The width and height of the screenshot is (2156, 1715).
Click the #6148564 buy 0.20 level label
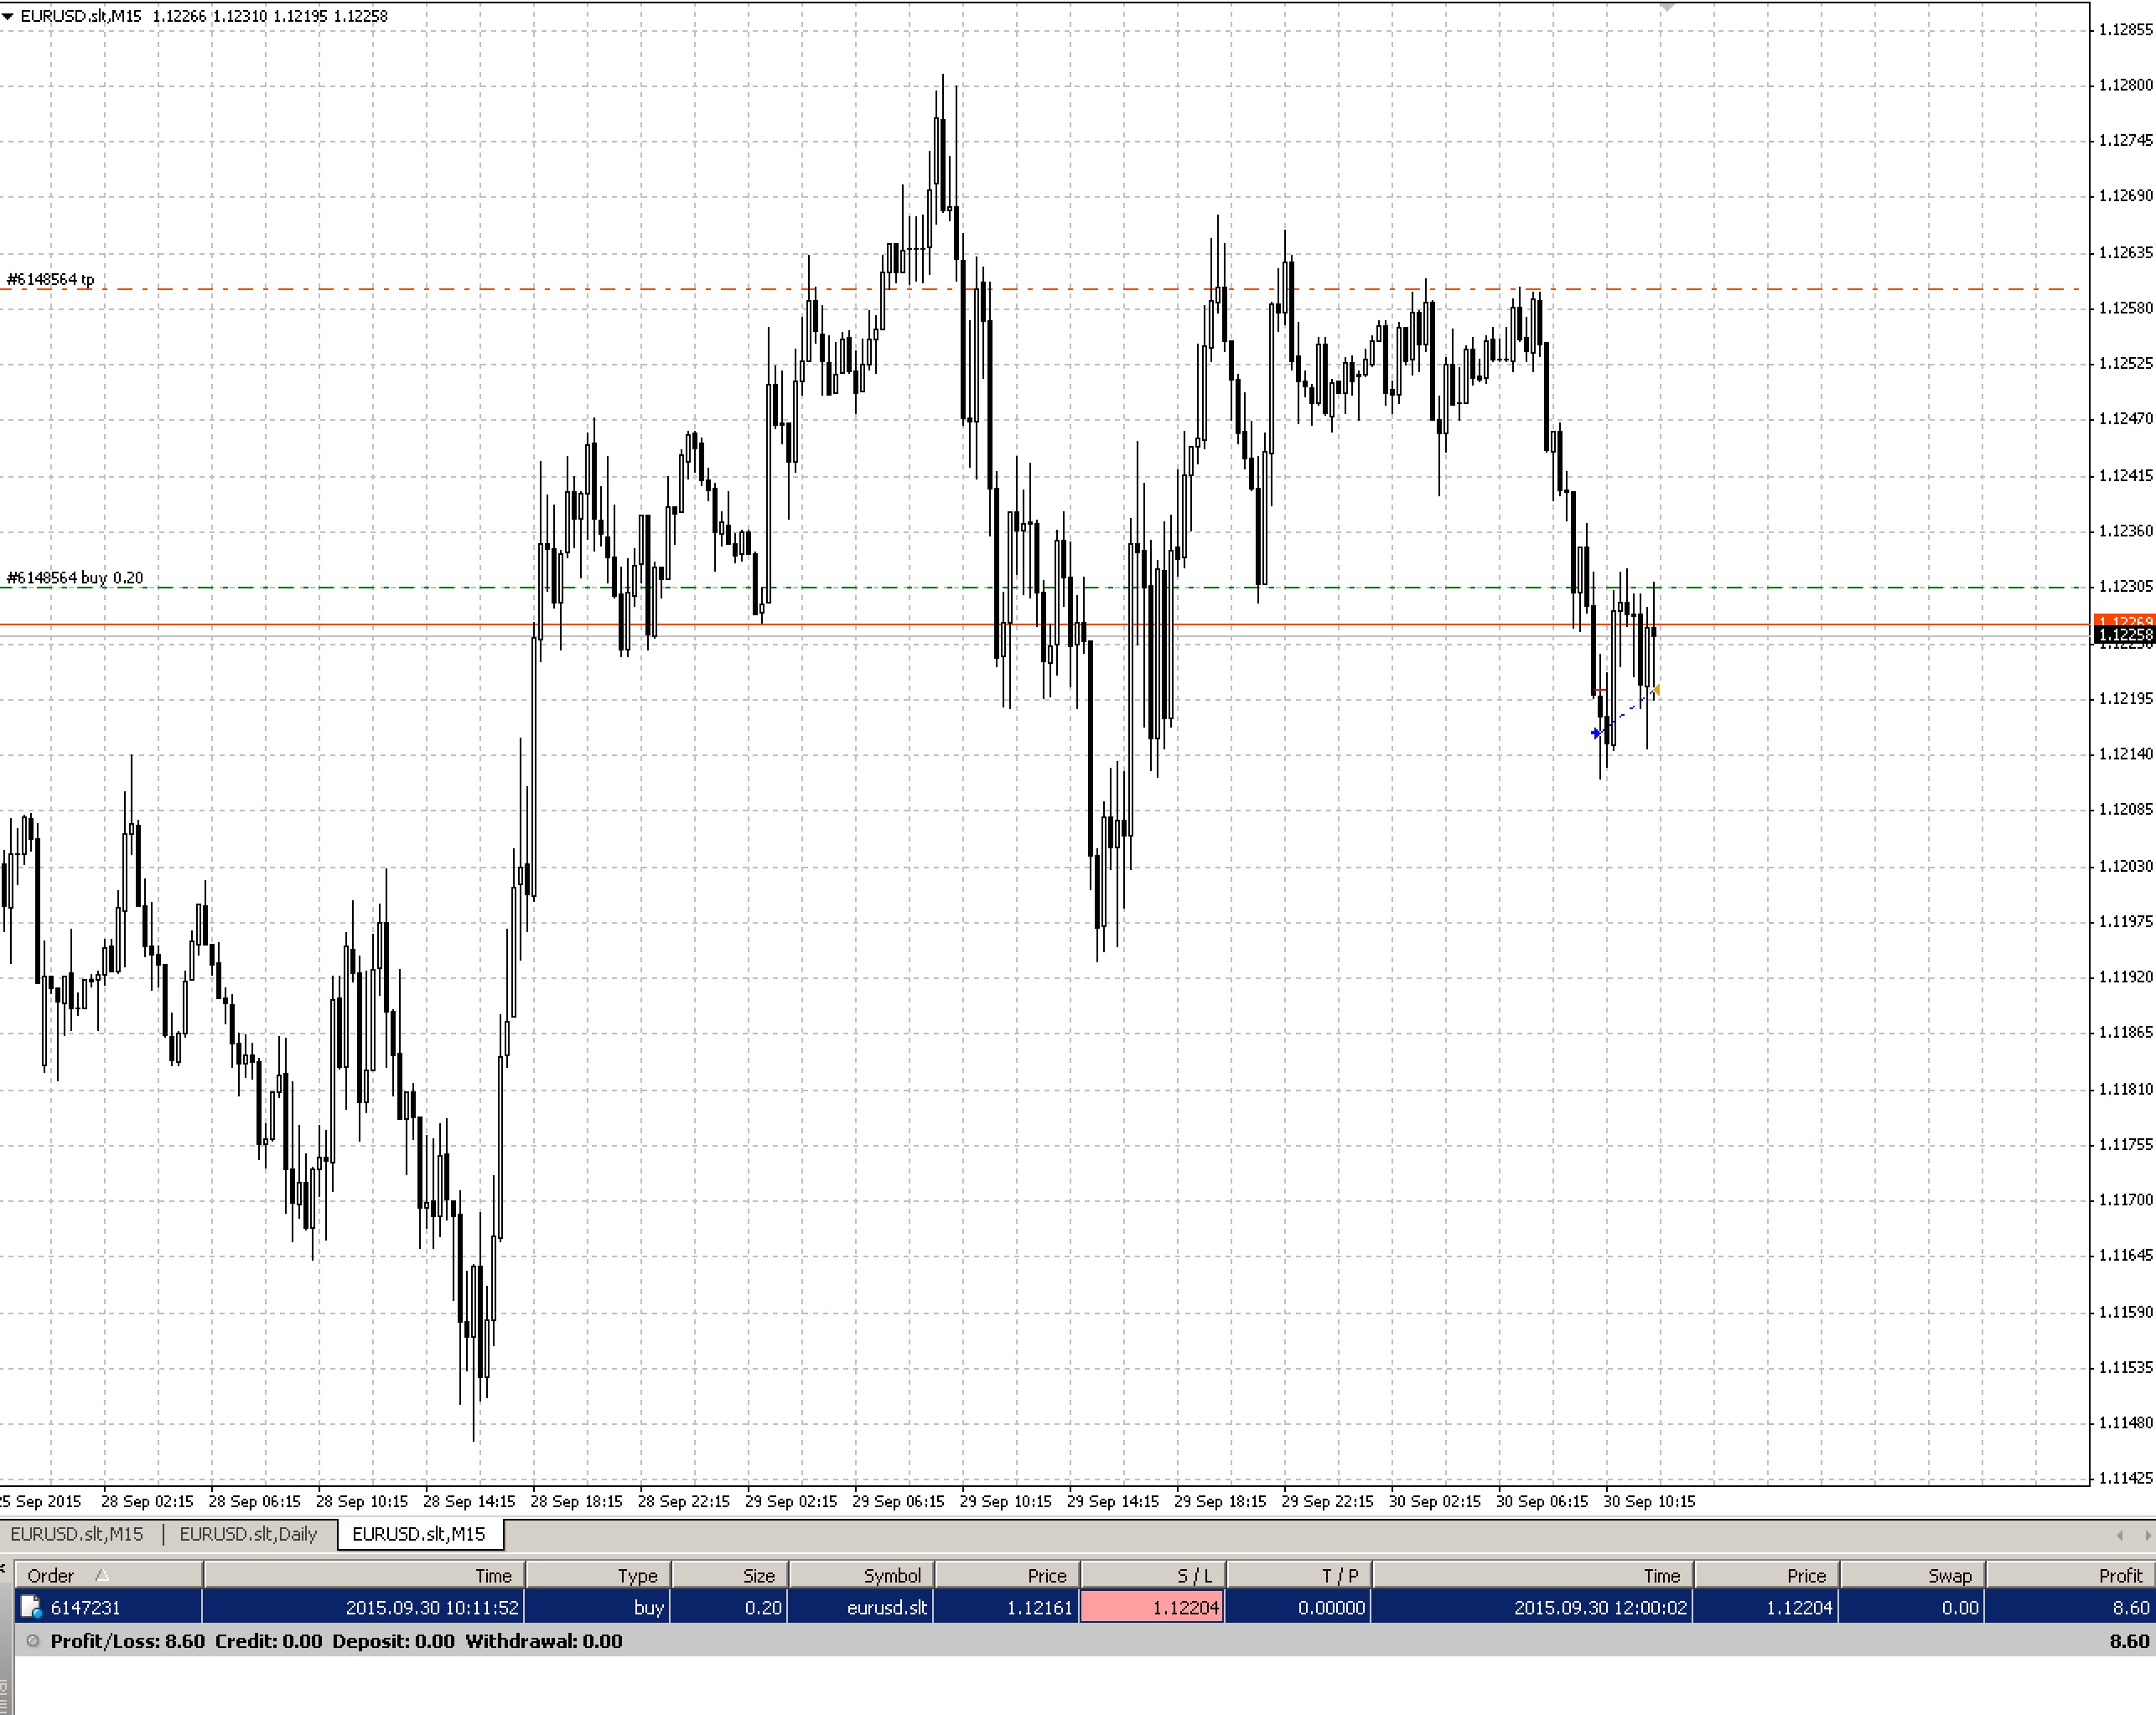[x=75, y=578]
